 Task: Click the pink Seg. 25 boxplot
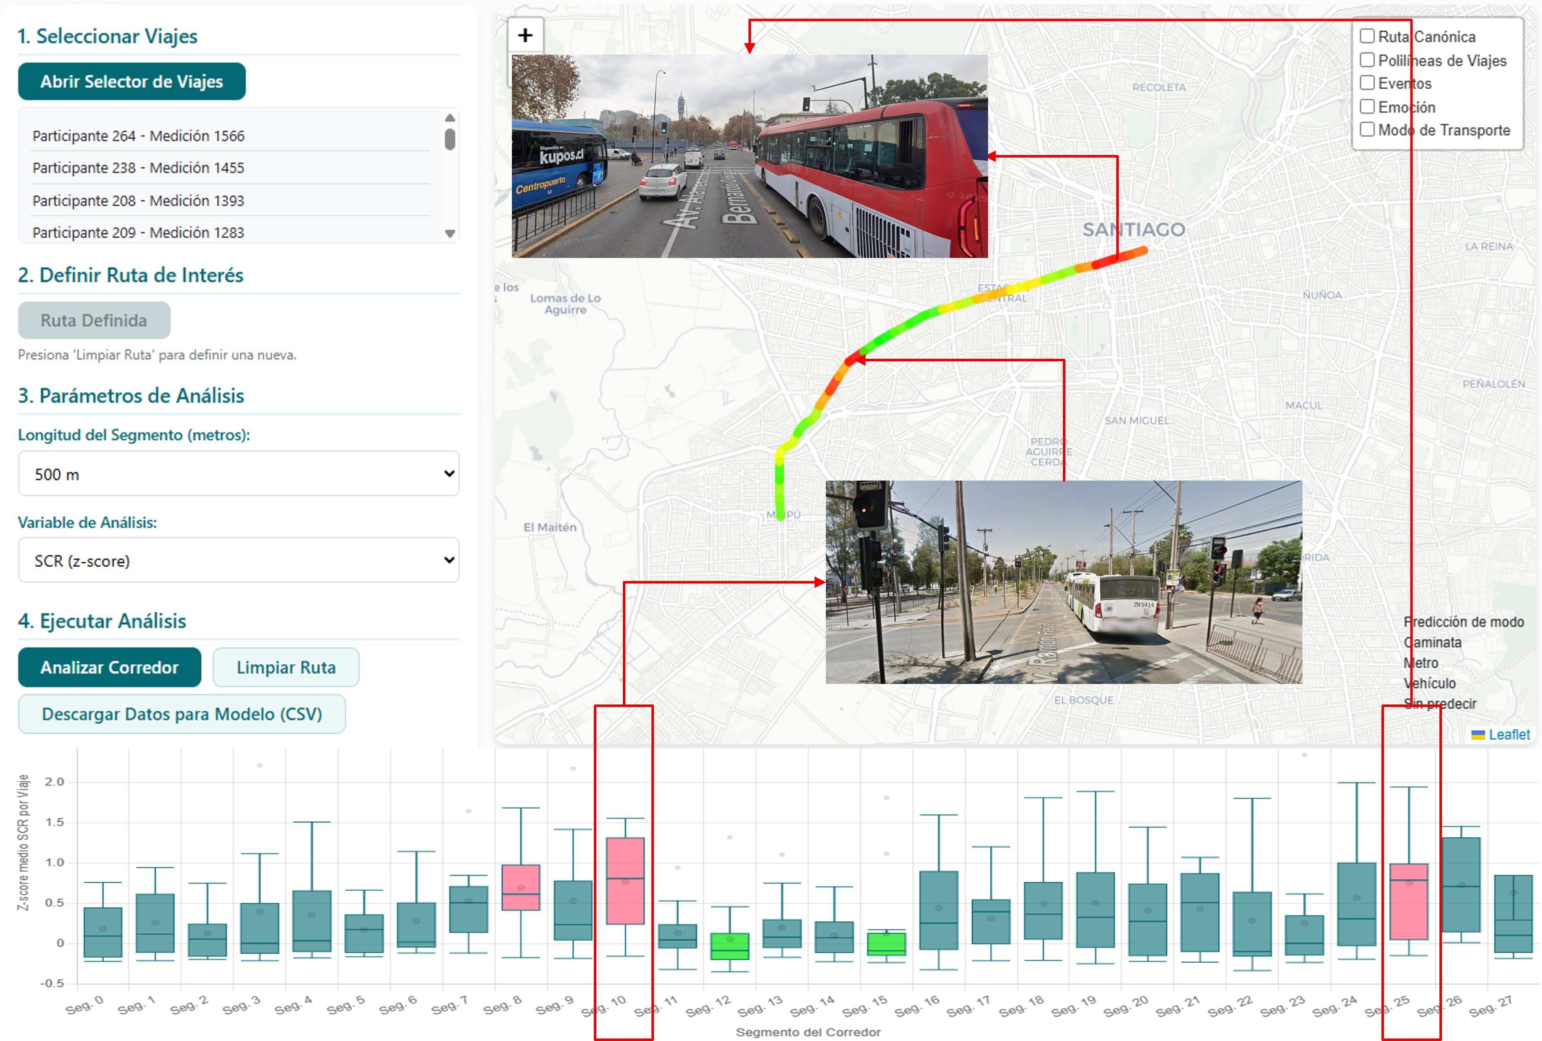(1408, 901)
